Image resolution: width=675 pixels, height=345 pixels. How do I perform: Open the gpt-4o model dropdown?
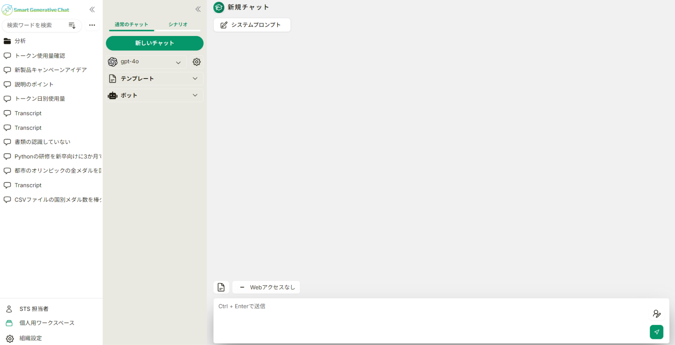click(x=146, y=62)
